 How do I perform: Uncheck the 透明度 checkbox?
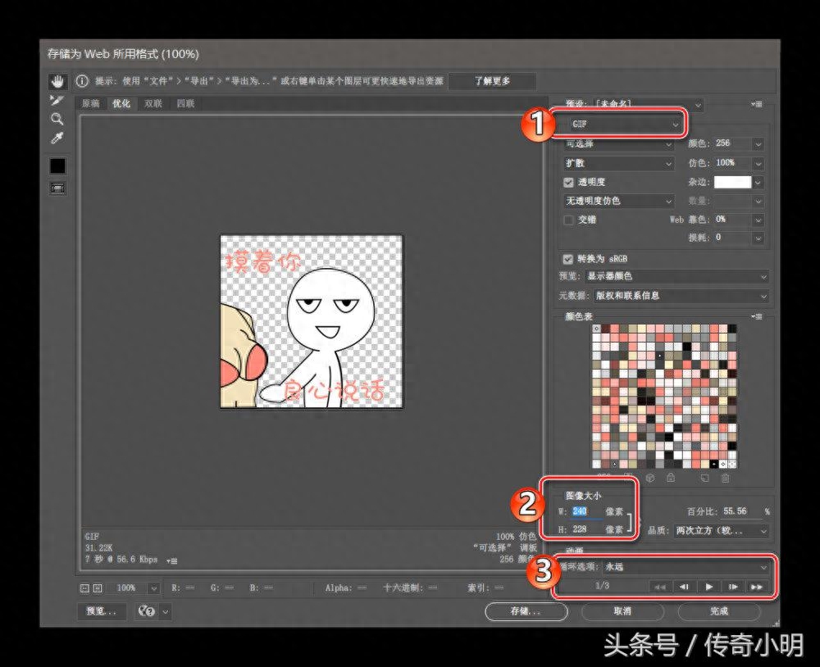tap(569, 182)
